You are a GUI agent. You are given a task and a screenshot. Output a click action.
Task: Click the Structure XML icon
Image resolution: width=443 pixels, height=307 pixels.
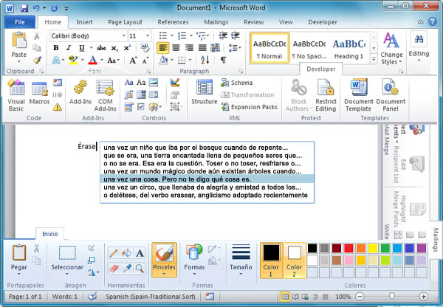(205, 92)
